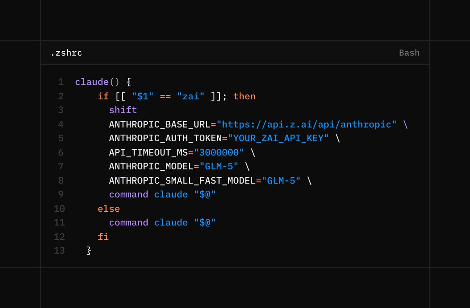This screenshot has width=470, height=308.
Task: Click line number 5 in the gutter
Action: (x=61, y=138)
